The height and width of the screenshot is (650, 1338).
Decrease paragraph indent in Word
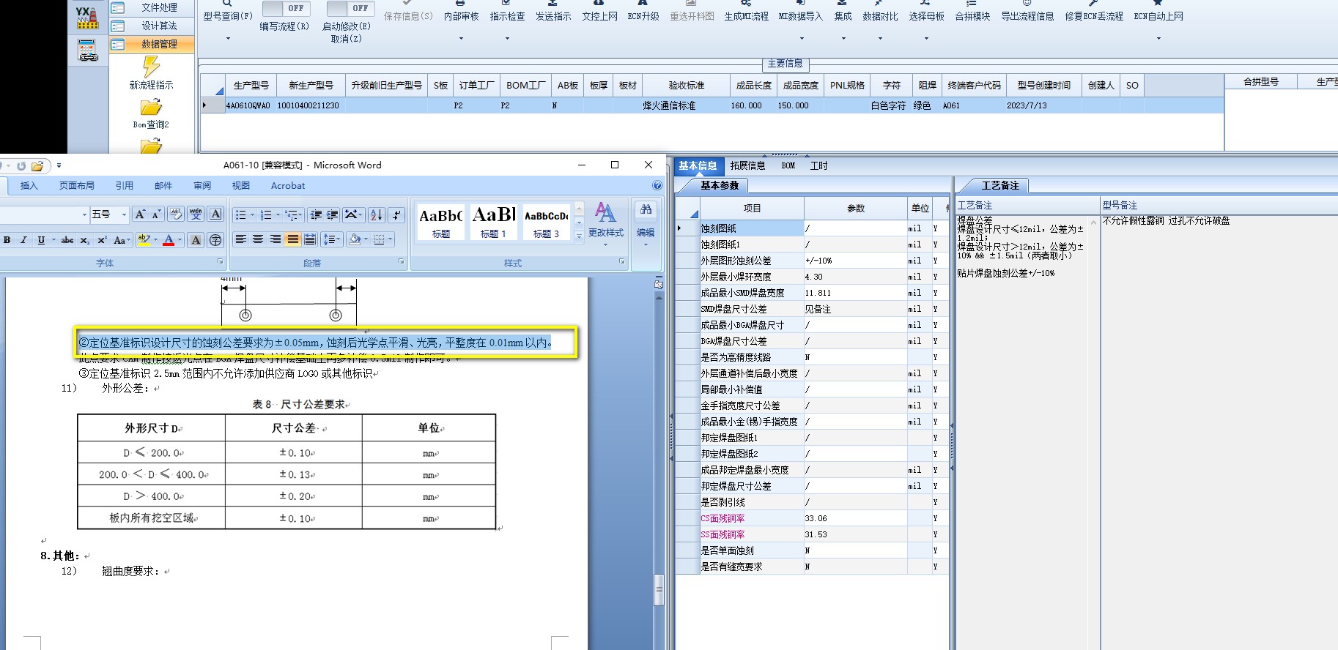pos(316,214)
